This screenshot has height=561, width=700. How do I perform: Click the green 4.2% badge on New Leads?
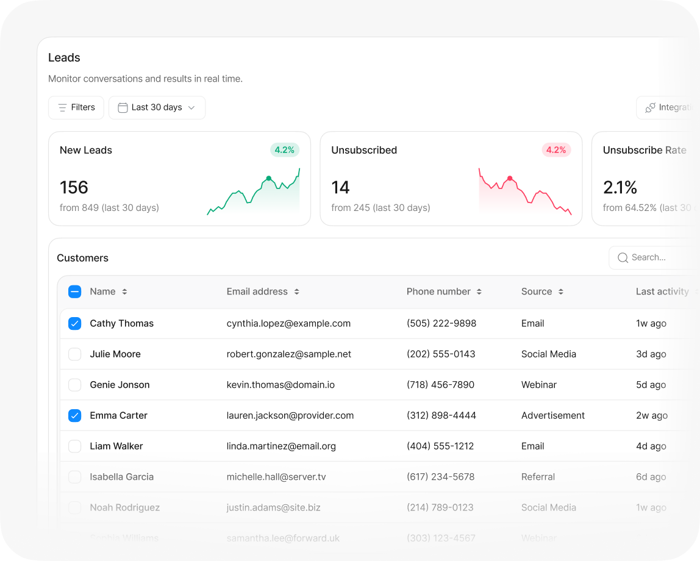pyautogui.click(x=284, y=150)
